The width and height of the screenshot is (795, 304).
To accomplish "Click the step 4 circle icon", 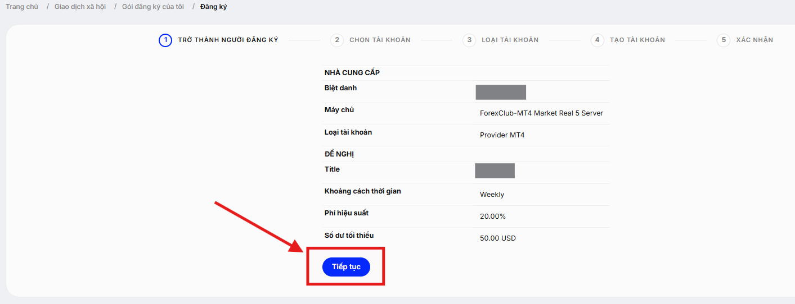I will [x=598, y=40].
